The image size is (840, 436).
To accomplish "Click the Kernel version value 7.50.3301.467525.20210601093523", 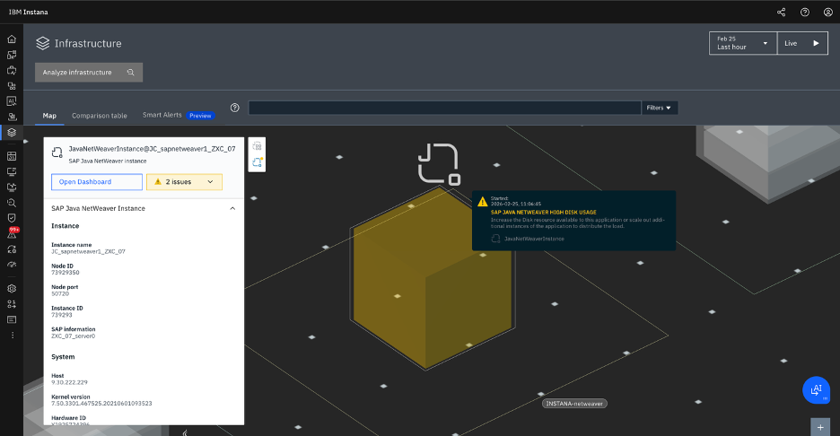I will [x=101, y=404].
